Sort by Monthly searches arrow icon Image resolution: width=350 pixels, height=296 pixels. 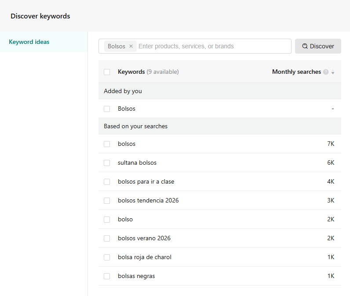(333, 72)
